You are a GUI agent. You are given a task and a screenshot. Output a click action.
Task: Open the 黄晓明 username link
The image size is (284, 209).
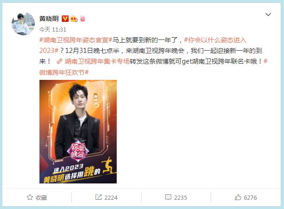pos(49,19)
